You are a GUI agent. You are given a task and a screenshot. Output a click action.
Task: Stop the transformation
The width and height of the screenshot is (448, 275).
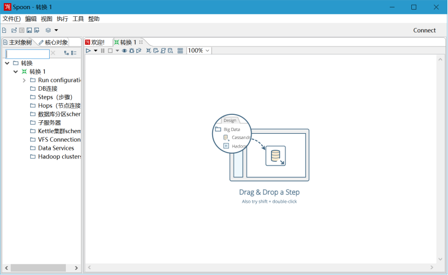(110, 51)
